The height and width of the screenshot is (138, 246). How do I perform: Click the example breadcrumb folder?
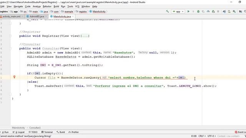pyautogui.click(x=67, y=11)
